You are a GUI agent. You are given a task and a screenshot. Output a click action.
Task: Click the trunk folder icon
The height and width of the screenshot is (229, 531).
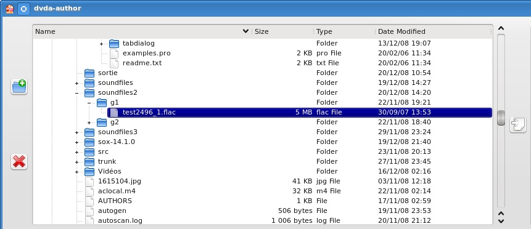pos(89,161)
